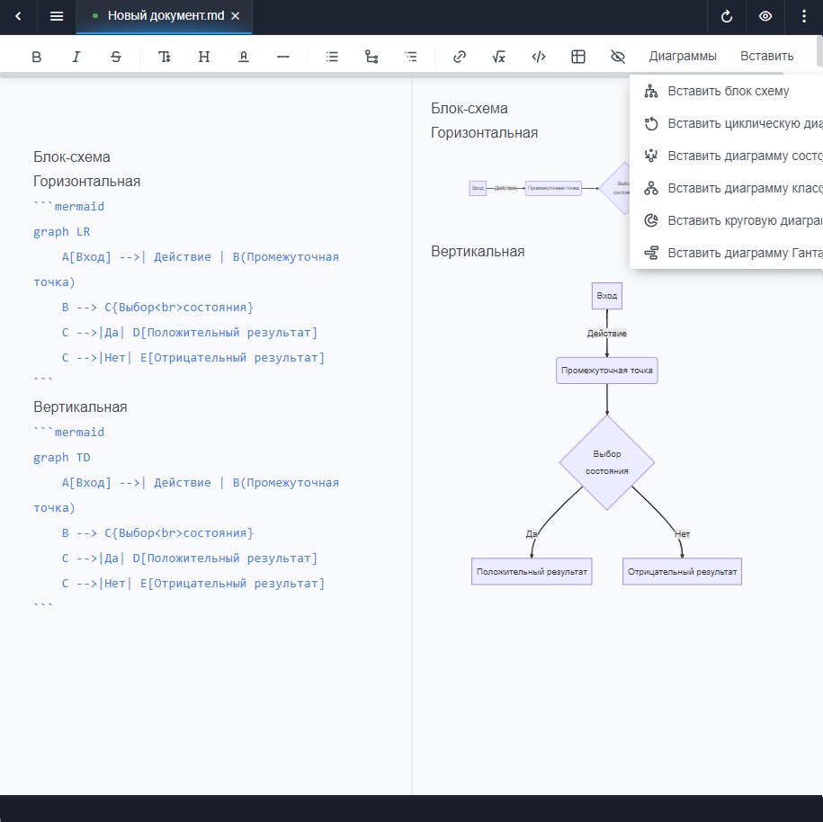Open the hamburger menu
823x822 pixels.
pos(57,16)
